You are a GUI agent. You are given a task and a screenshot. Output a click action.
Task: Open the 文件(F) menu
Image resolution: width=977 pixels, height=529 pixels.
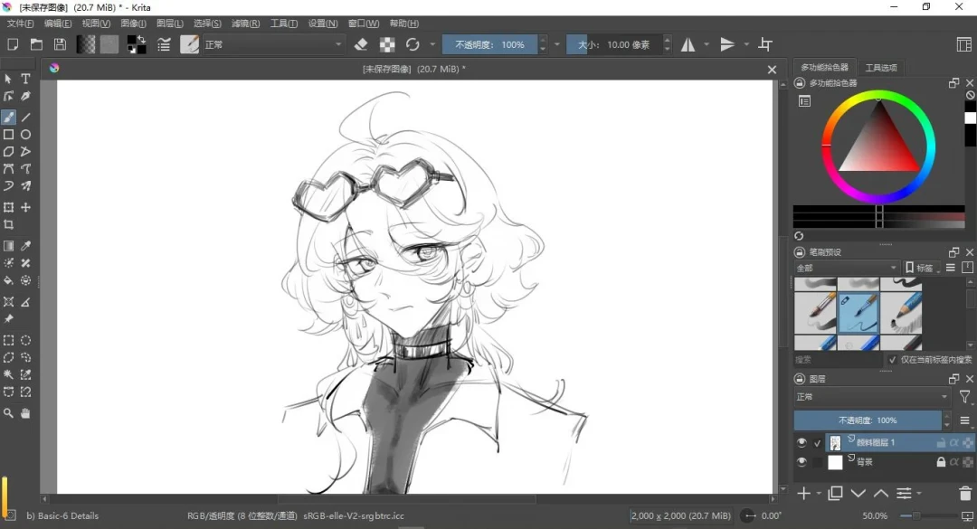(x=20, y=23)
